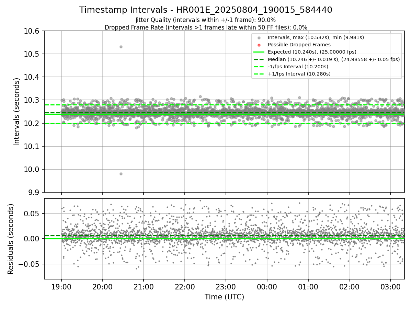Click the outlier point near 10.53 seconds

(x=121, y=47)
